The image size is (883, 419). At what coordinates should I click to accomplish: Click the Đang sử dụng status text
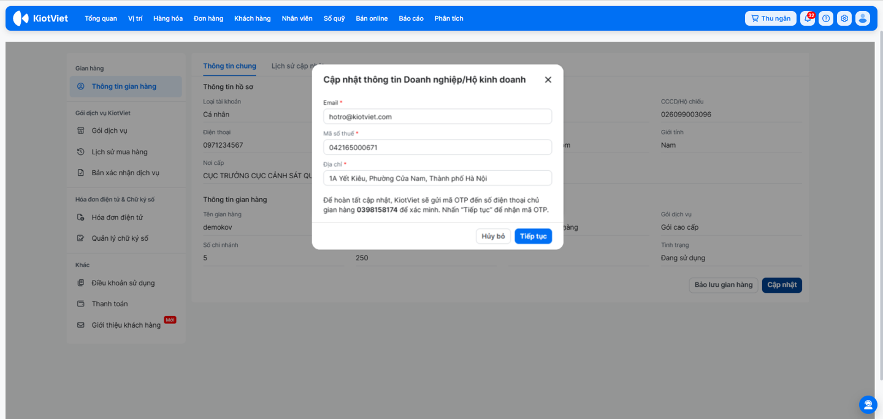coord(683,258)
